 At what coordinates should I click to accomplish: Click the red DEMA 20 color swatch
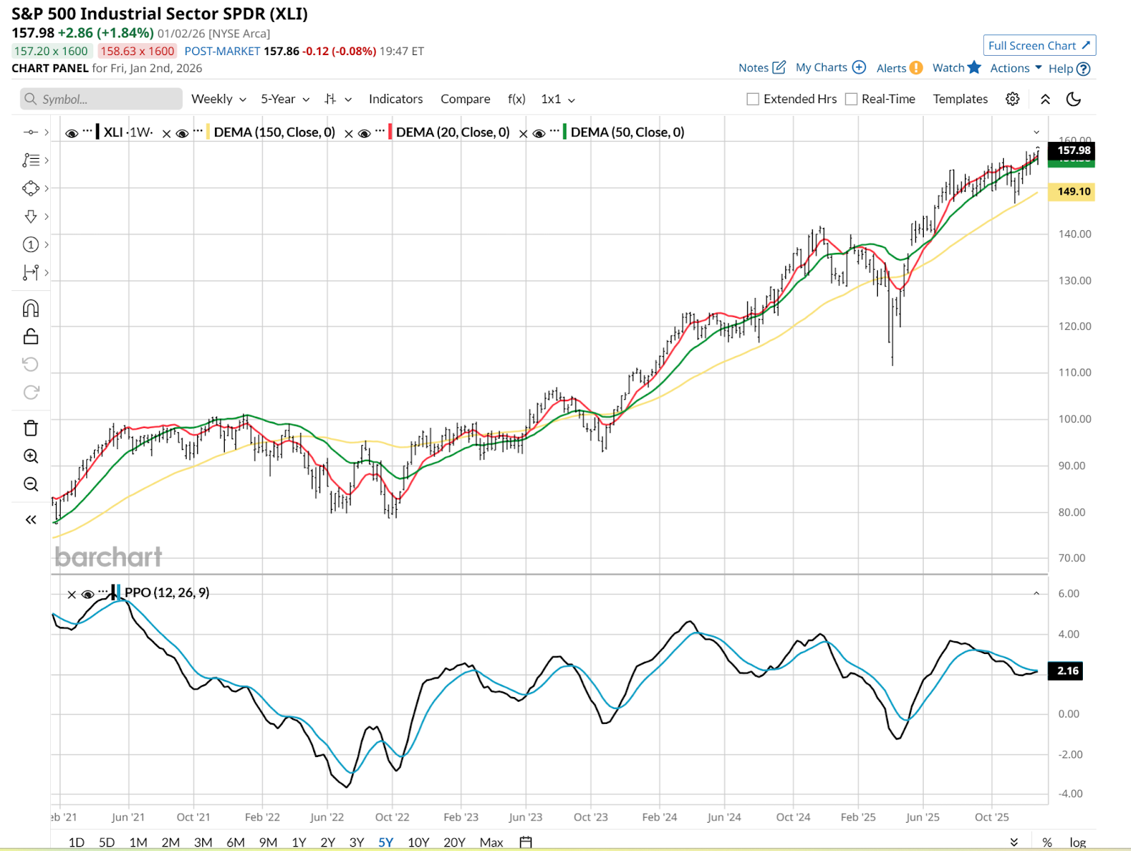pos(390,132)
